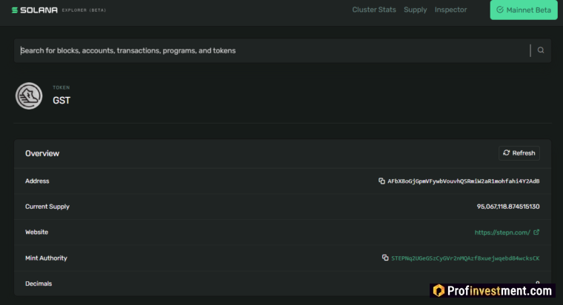This screenshot has width=563, height=305.
Task: Click the Website row label
Action: [36, 232]
